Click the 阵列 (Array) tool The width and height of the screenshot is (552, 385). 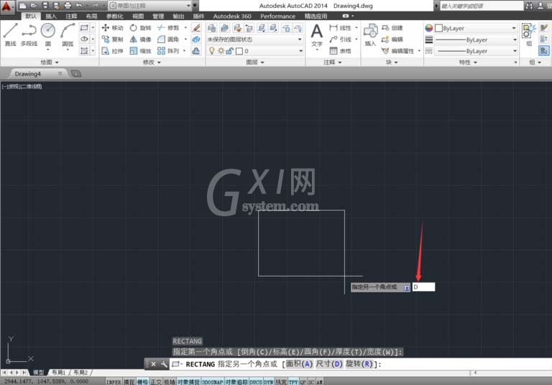click(x=168, y=51)
